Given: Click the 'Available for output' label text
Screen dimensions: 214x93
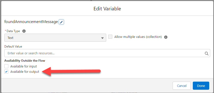Looking at the screenshot, I should click(25, 72).
